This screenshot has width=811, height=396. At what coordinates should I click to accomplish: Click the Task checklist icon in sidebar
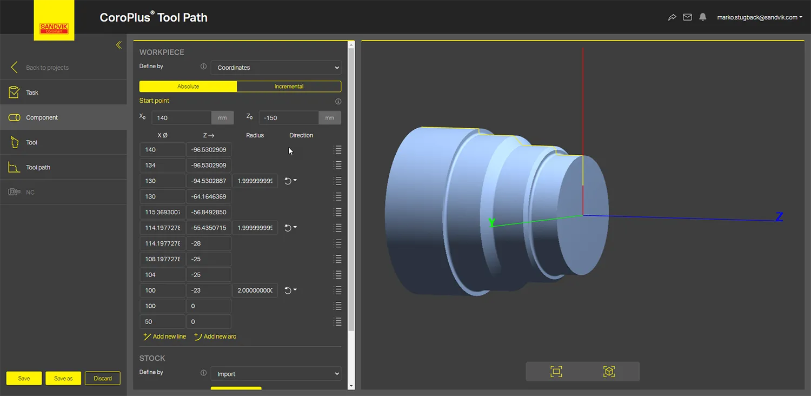[x=14, y=93]
